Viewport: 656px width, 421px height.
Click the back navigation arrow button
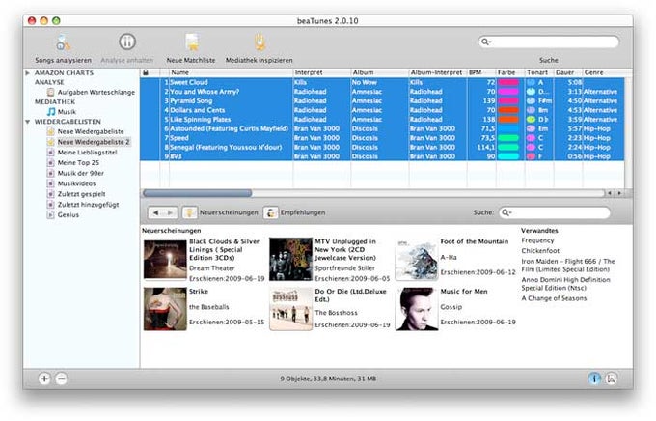click(155, 212)
